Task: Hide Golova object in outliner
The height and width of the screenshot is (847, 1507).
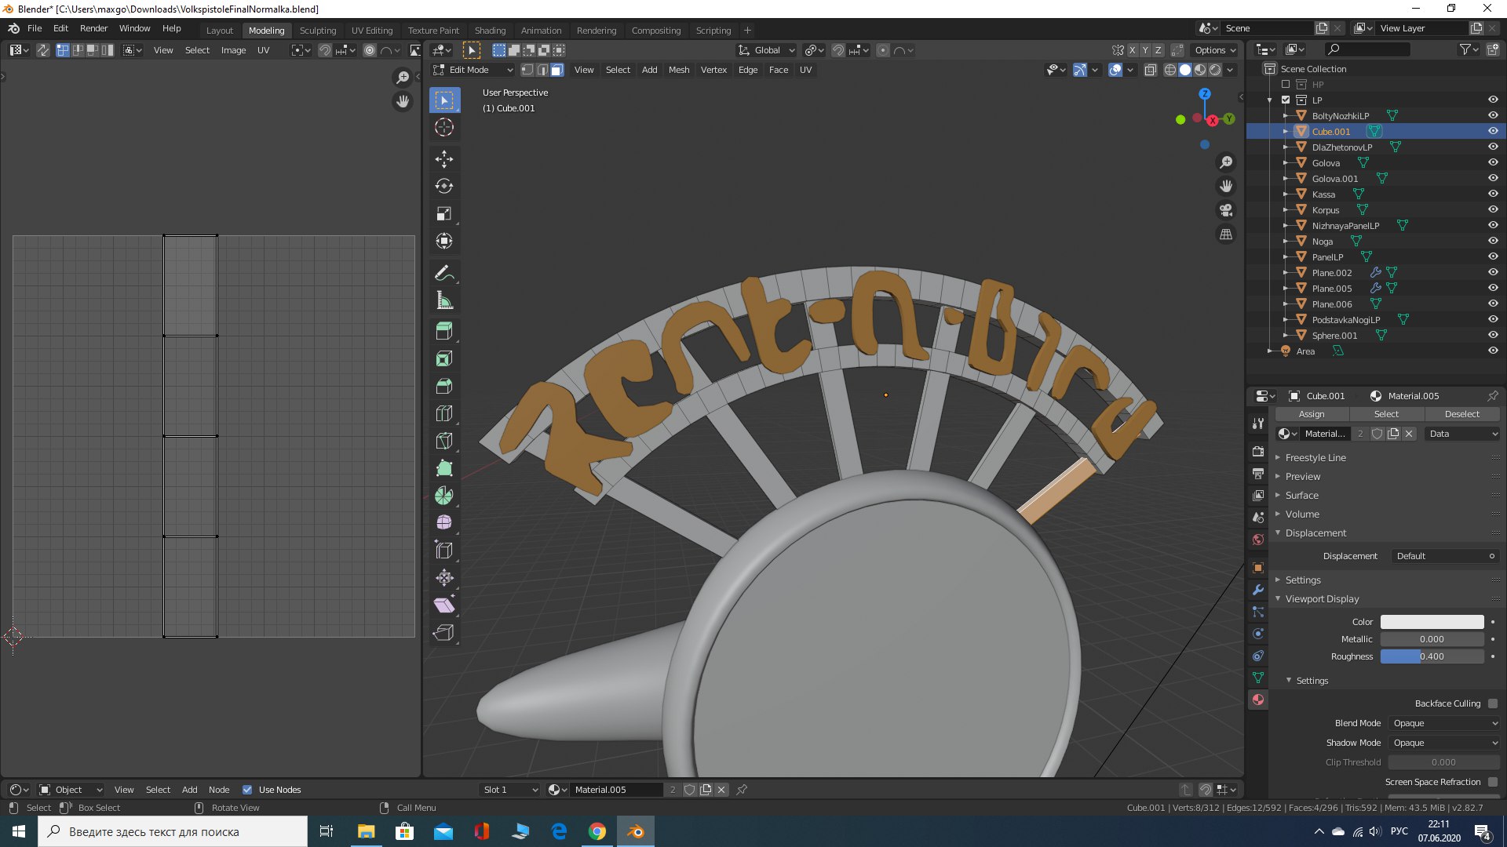Action: coord(1493,163)
